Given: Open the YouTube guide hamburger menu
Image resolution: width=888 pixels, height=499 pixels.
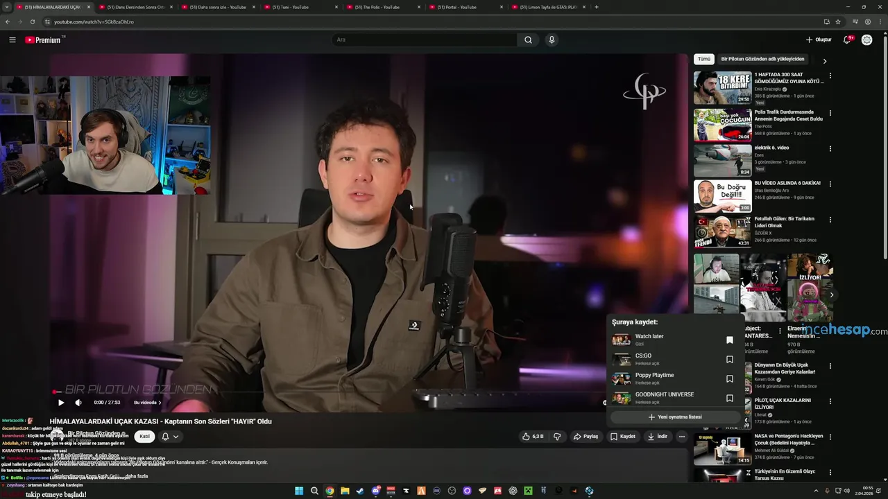Looking at the screenshot, I should (x=12, y=40).
